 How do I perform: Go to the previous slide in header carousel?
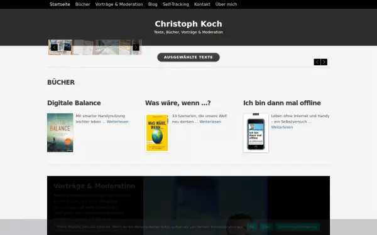click(x=54, y=47)
